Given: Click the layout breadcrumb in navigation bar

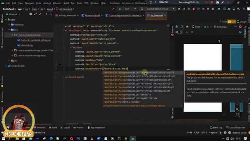Looking at the screenshot, I should (x=50, y=9).
